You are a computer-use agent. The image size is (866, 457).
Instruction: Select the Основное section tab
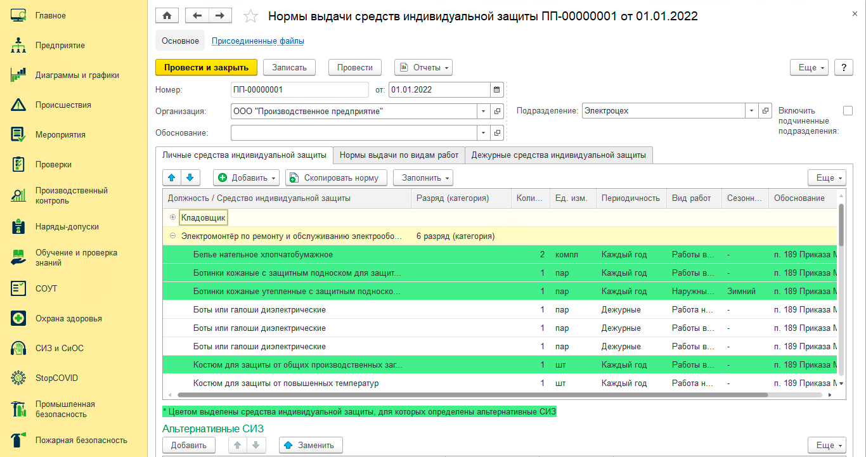[x=180, y=41]
